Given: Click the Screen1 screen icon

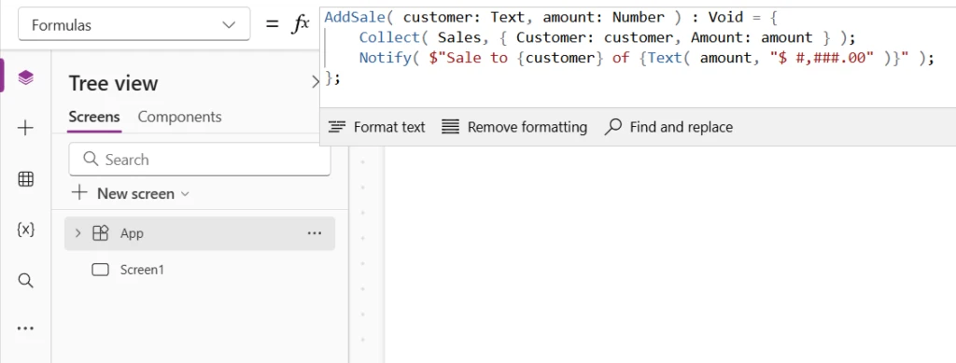Looking at the screenshot, I should tap(100, 270).
